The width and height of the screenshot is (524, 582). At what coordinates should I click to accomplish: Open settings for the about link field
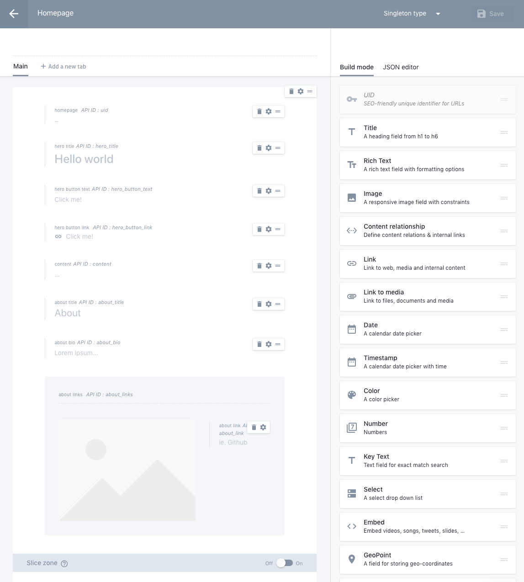click(x=263, y=427)
